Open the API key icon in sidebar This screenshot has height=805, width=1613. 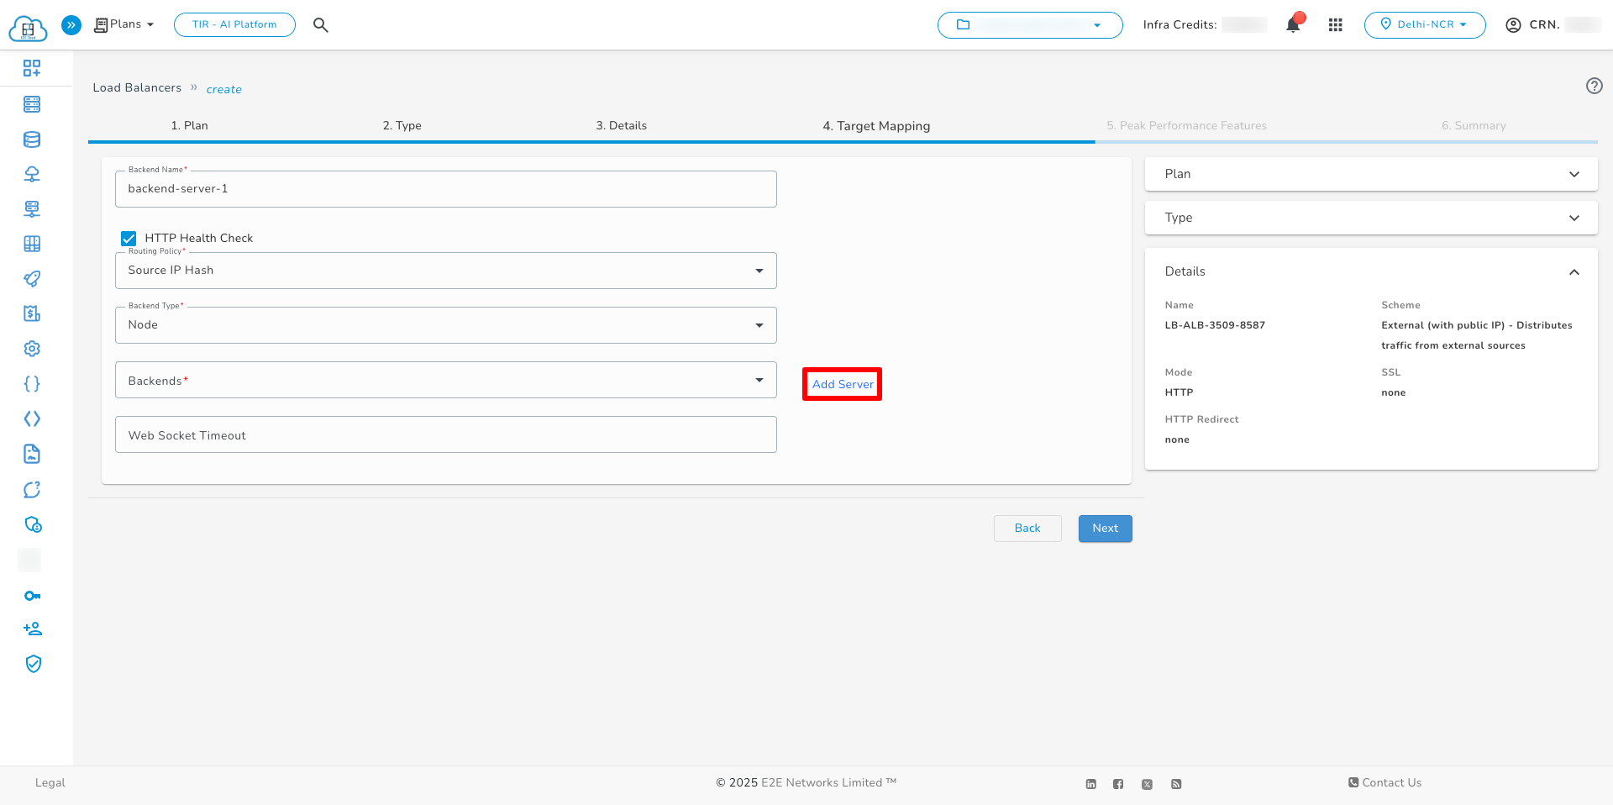31,596
